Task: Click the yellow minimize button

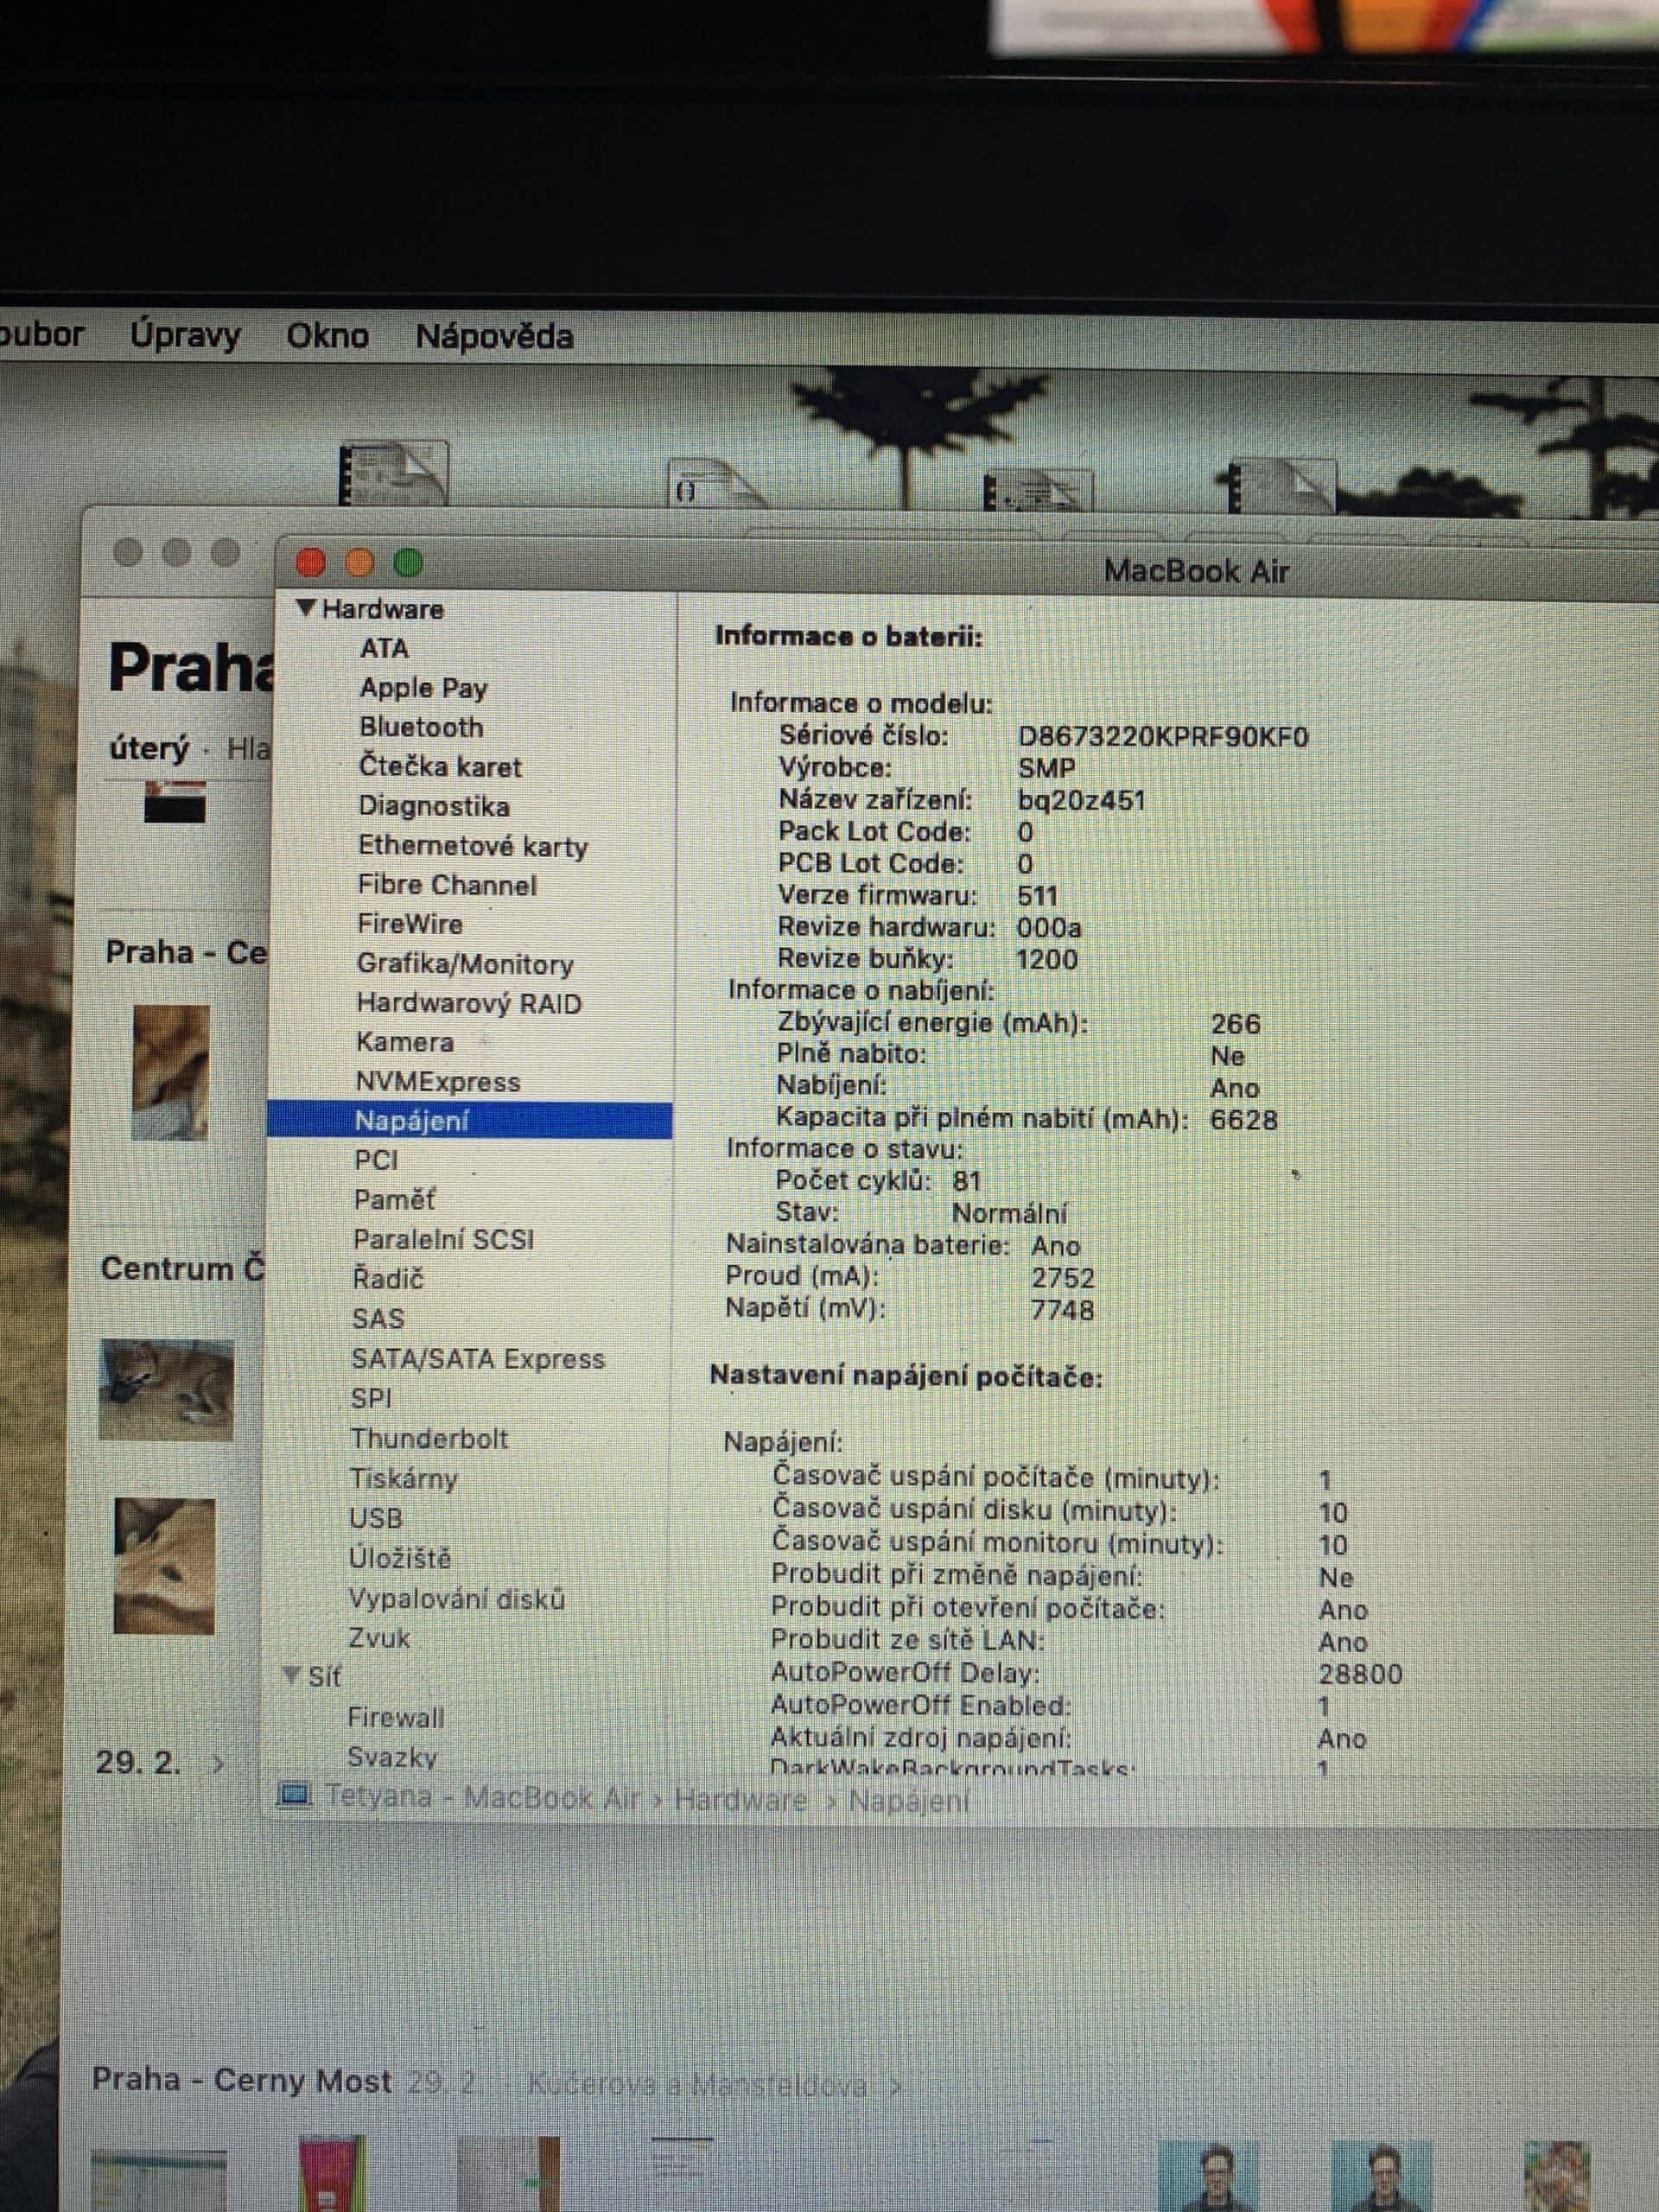Action: coord(359,563)
